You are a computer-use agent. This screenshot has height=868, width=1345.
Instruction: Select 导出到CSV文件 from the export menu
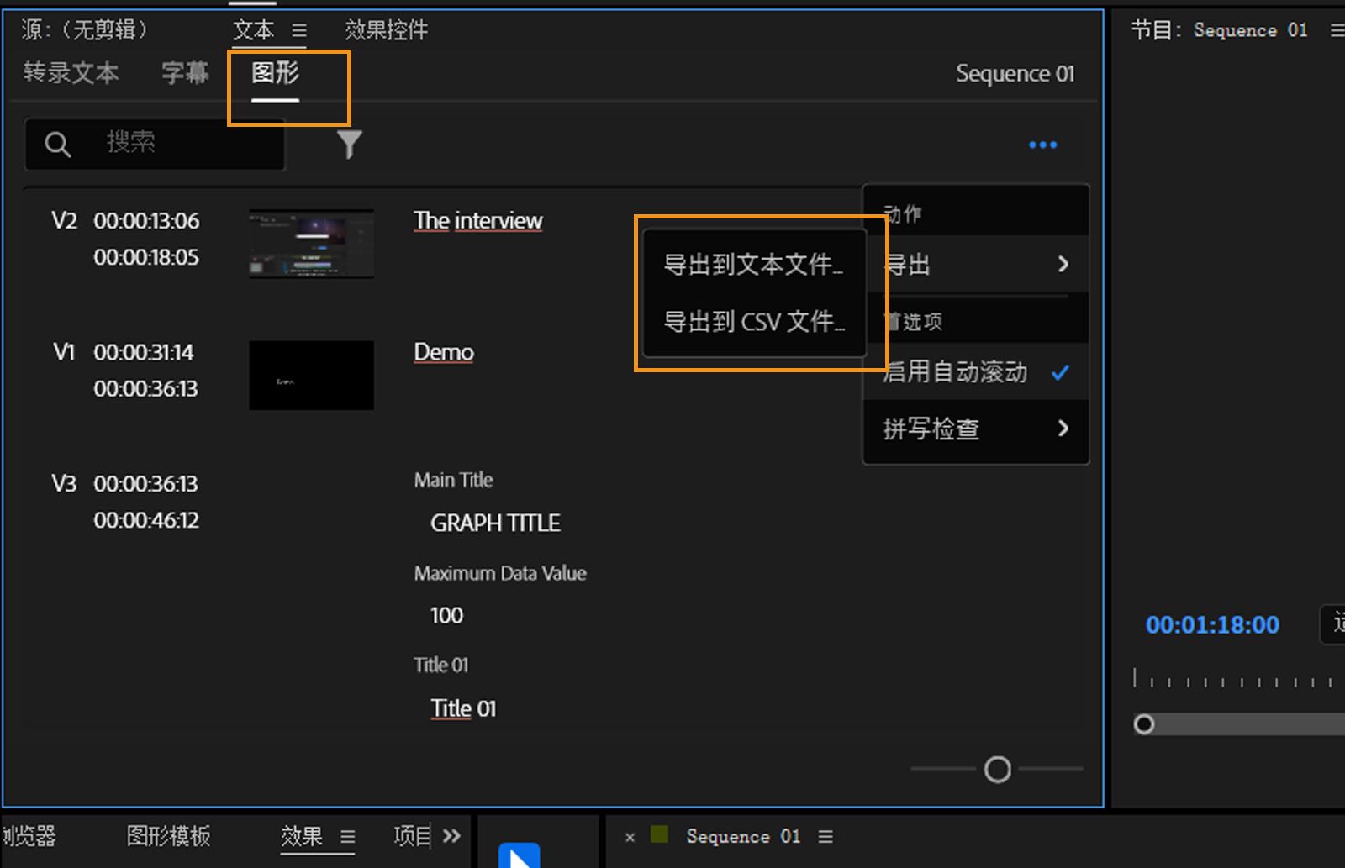(754, 322)
